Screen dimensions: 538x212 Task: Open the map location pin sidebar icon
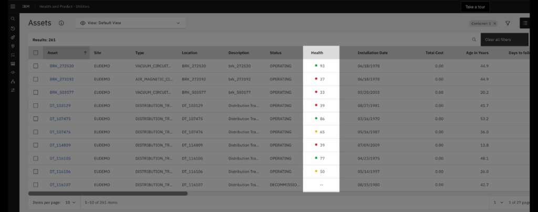point(13,46)
